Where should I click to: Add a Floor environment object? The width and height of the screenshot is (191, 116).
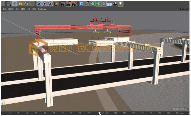(x=109, y=4)
